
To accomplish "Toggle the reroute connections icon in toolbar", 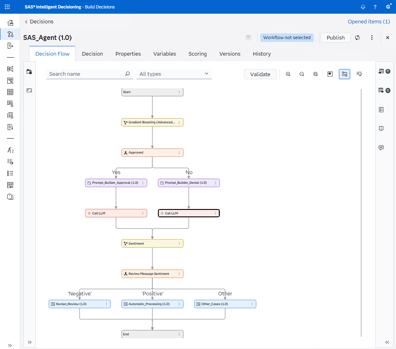I will coord(359,74).
